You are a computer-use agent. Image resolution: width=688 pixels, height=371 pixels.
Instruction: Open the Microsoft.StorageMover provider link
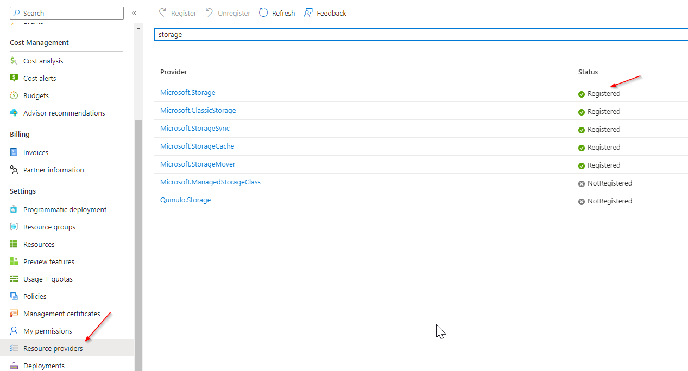pyautogui.click(x=198, y=164)
